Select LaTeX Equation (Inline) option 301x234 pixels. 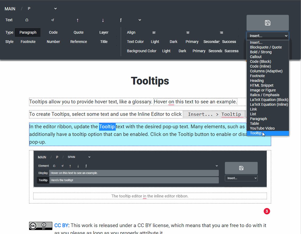pos(268,104)
